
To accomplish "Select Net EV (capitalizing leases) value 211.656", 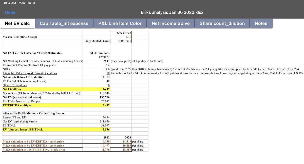I will [x=97, y=121].
